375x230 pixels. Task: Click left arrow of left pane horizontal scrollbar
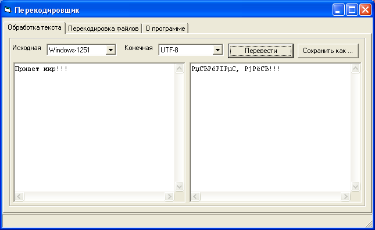[19, 196]
